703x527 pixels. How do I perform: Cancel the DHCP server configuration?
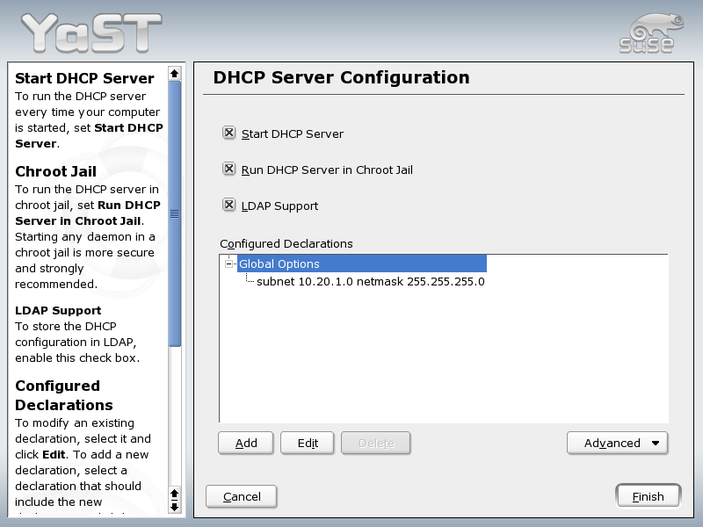(241, 496)
